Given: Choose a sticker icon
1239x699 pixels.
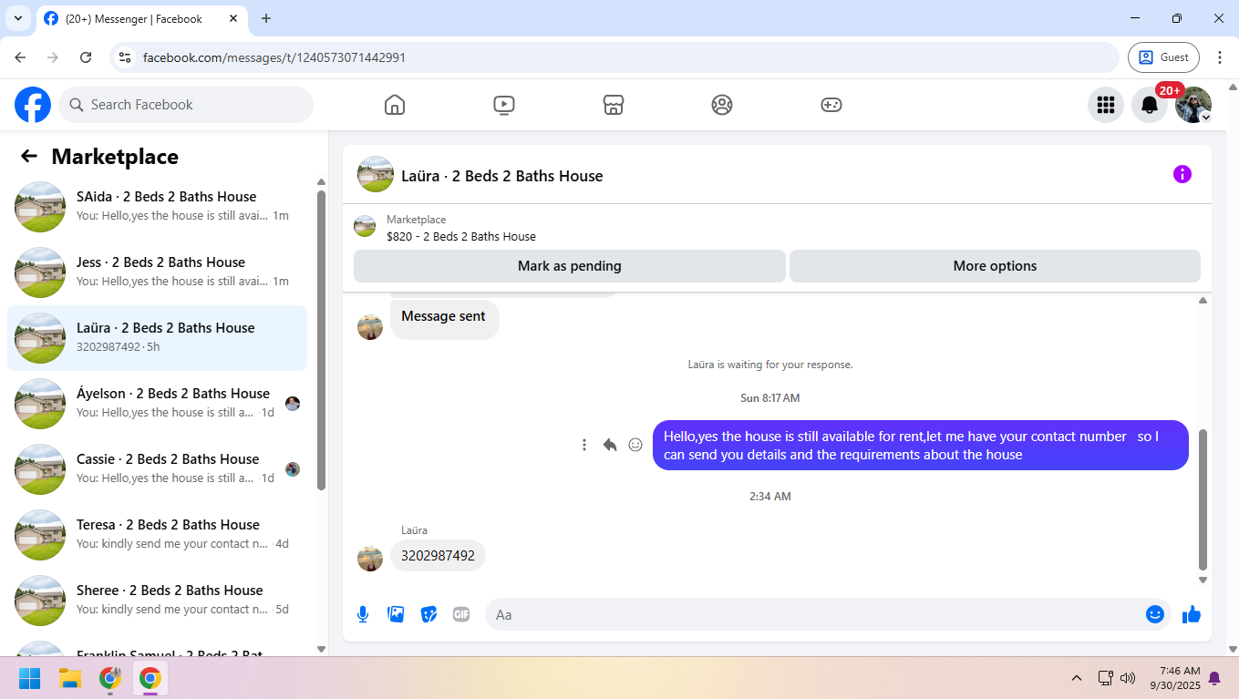Looking at the screenshot, I should [428, 614].
